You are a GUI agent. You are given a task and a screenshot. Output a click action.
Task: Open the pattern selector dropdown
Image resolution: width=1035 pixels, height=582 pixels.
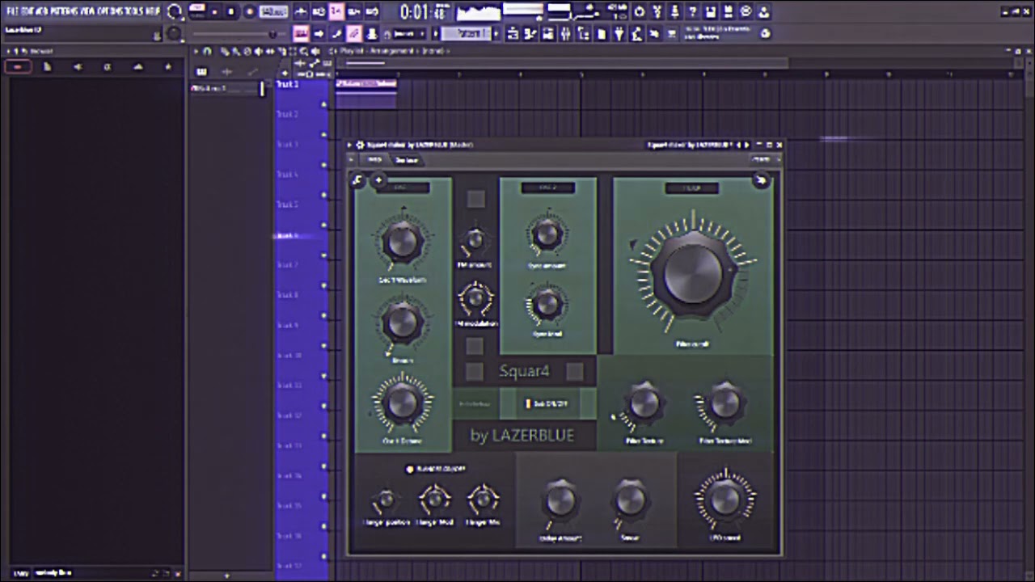pos(467,34)
